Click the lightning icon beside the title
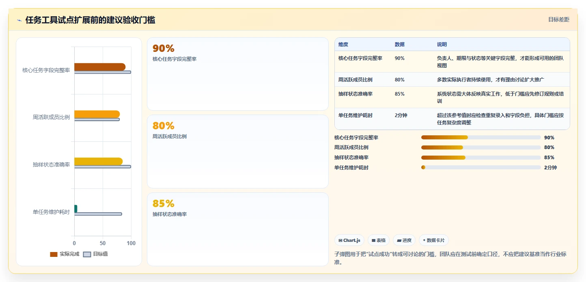This screenshot has width=586, height=282. coord(19,20)
